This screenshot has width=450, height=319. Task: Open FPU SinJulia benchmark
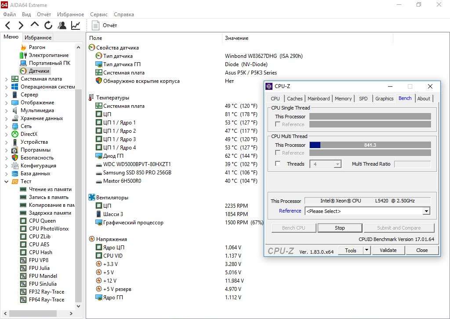pos(39,284)
